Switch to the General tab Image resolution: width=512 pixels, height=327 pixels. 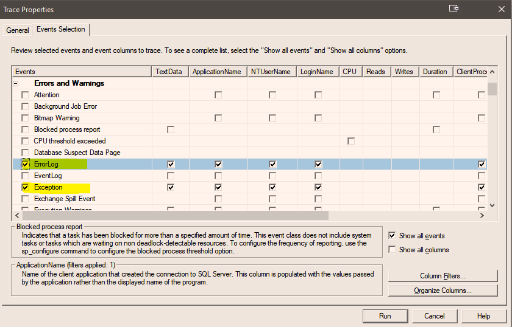click(17, 30)
